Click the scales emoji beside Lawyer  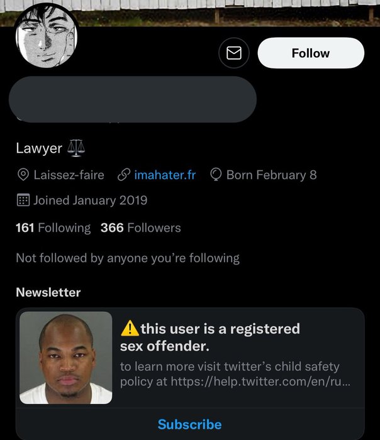(75, 148)
